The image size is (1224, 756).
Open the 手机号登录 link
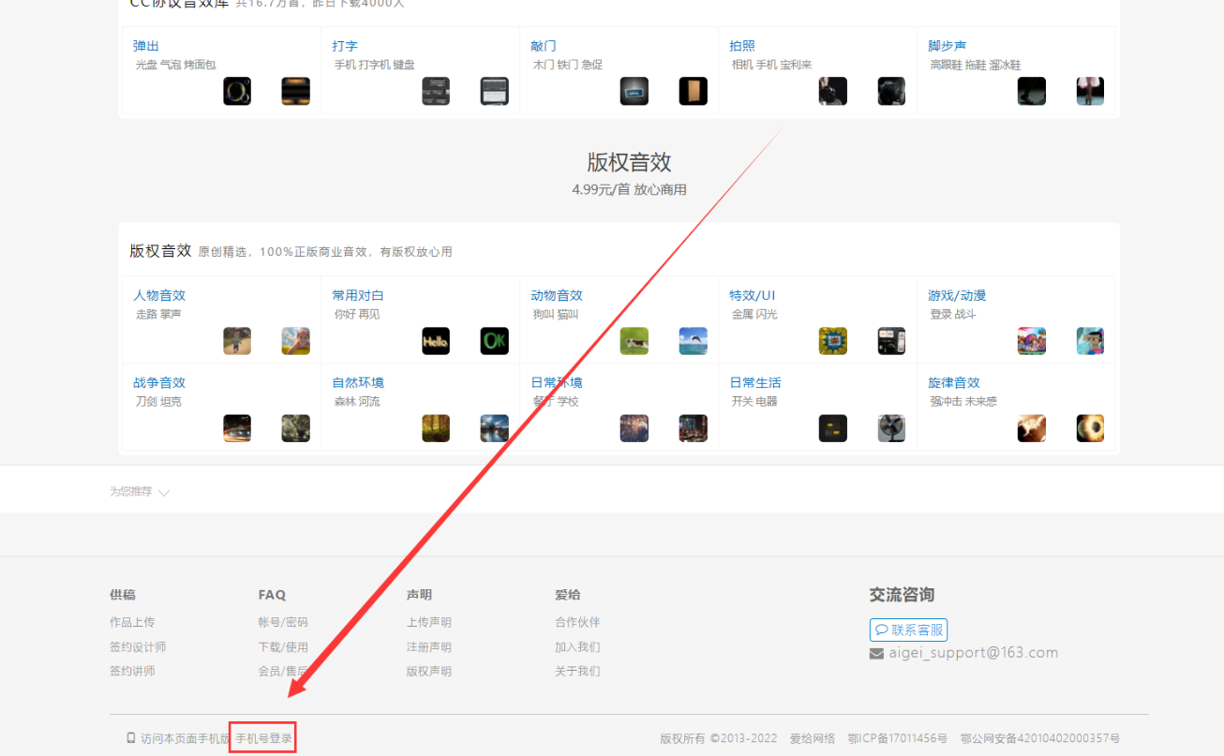click(x=263, y=738)
